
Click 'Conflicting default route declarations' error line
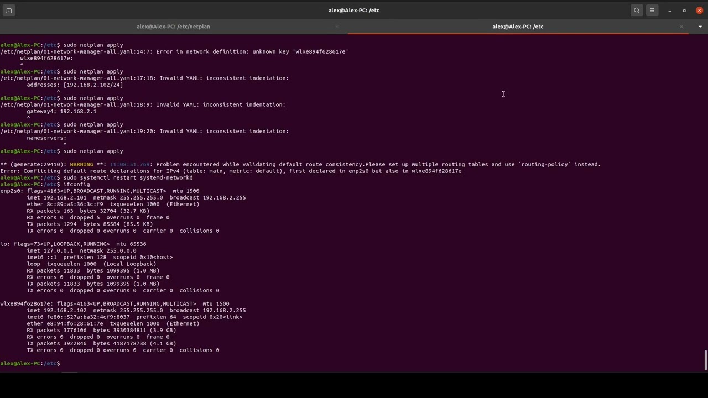coord(231,171)
